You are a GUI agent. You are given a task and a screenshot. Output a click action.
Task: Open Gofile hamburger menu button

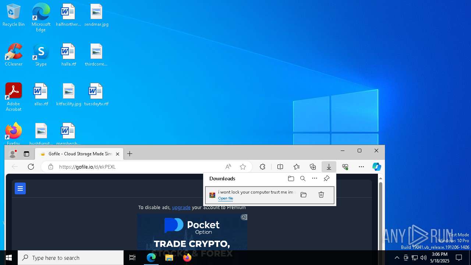20,188
